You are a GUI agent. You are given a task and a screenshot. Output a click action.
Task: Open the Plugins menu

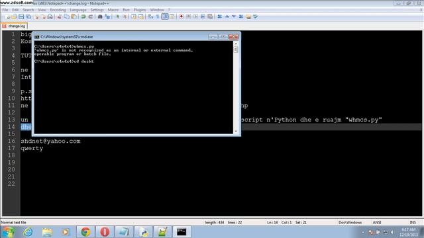point(140,10)
